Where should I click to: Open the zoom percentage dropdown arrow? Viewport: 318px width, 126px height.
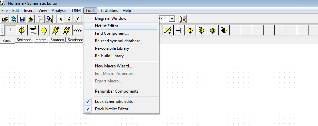click(x=172, y=19)
